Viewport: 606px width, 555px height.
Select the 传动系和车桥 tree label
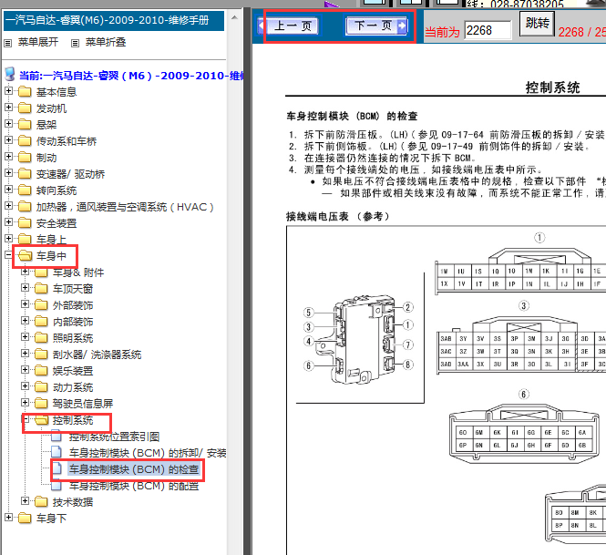tap(67, 141)
